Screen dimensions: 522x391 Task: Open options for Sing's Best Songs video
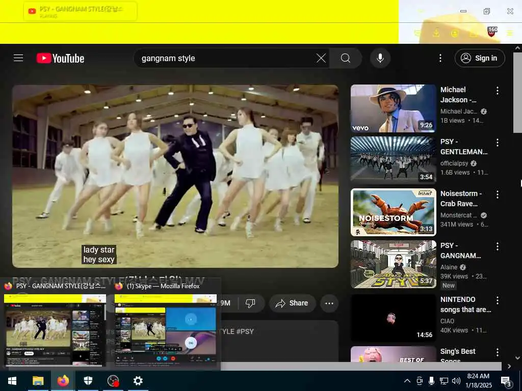pos(498,352)
